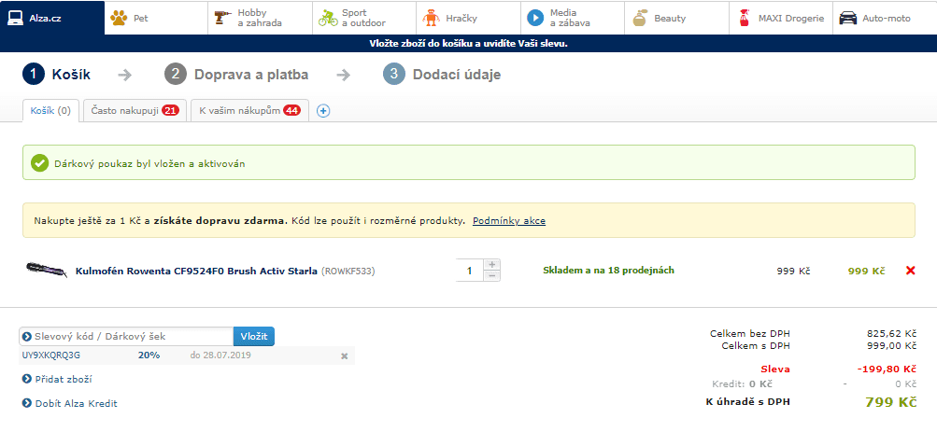937x432 pixels.
Task: Open the Beauty category
Action: pyautogui.click(x=676, y=18)
